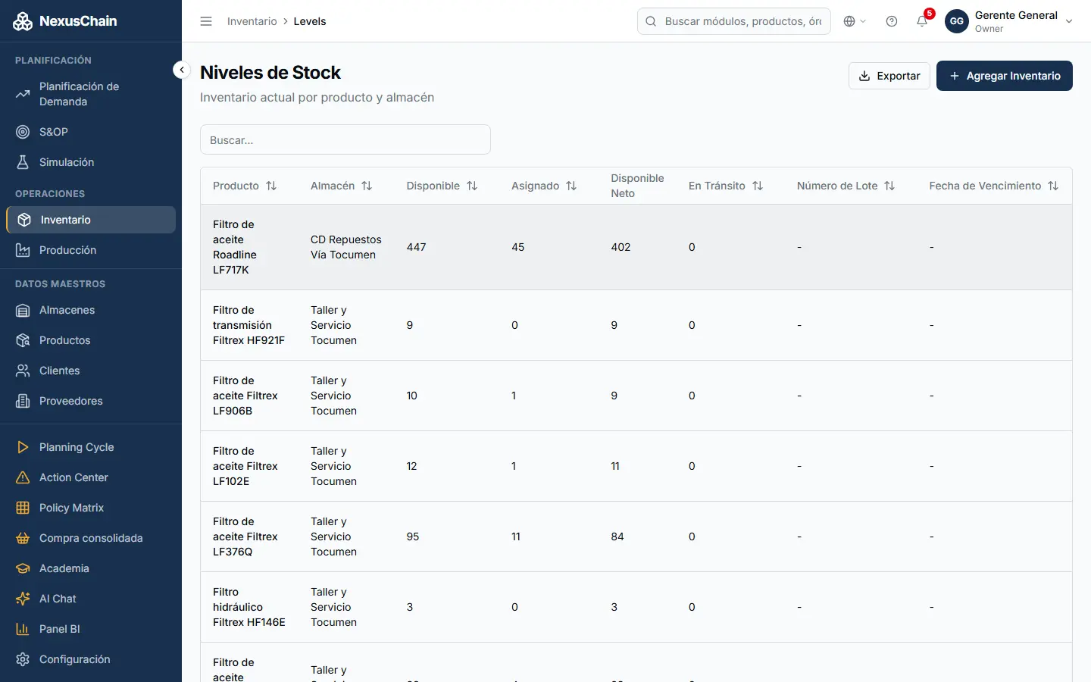Click the Policy Matrix grid icon
1091x682 pixels.
pos(23,508)
